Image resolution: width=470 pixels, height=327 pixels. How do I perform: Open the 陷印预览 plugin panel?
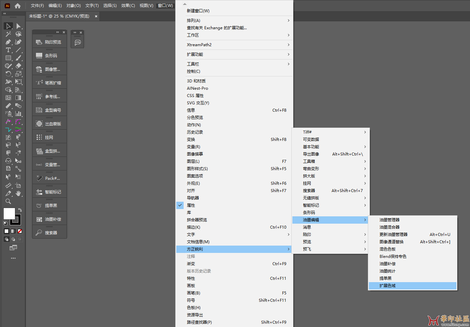49,42
